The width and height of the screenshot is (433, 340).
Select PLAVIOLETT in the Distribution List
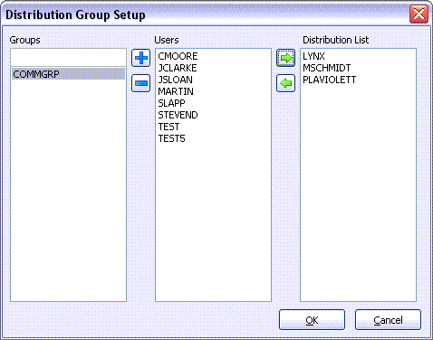tap(329, 80)
